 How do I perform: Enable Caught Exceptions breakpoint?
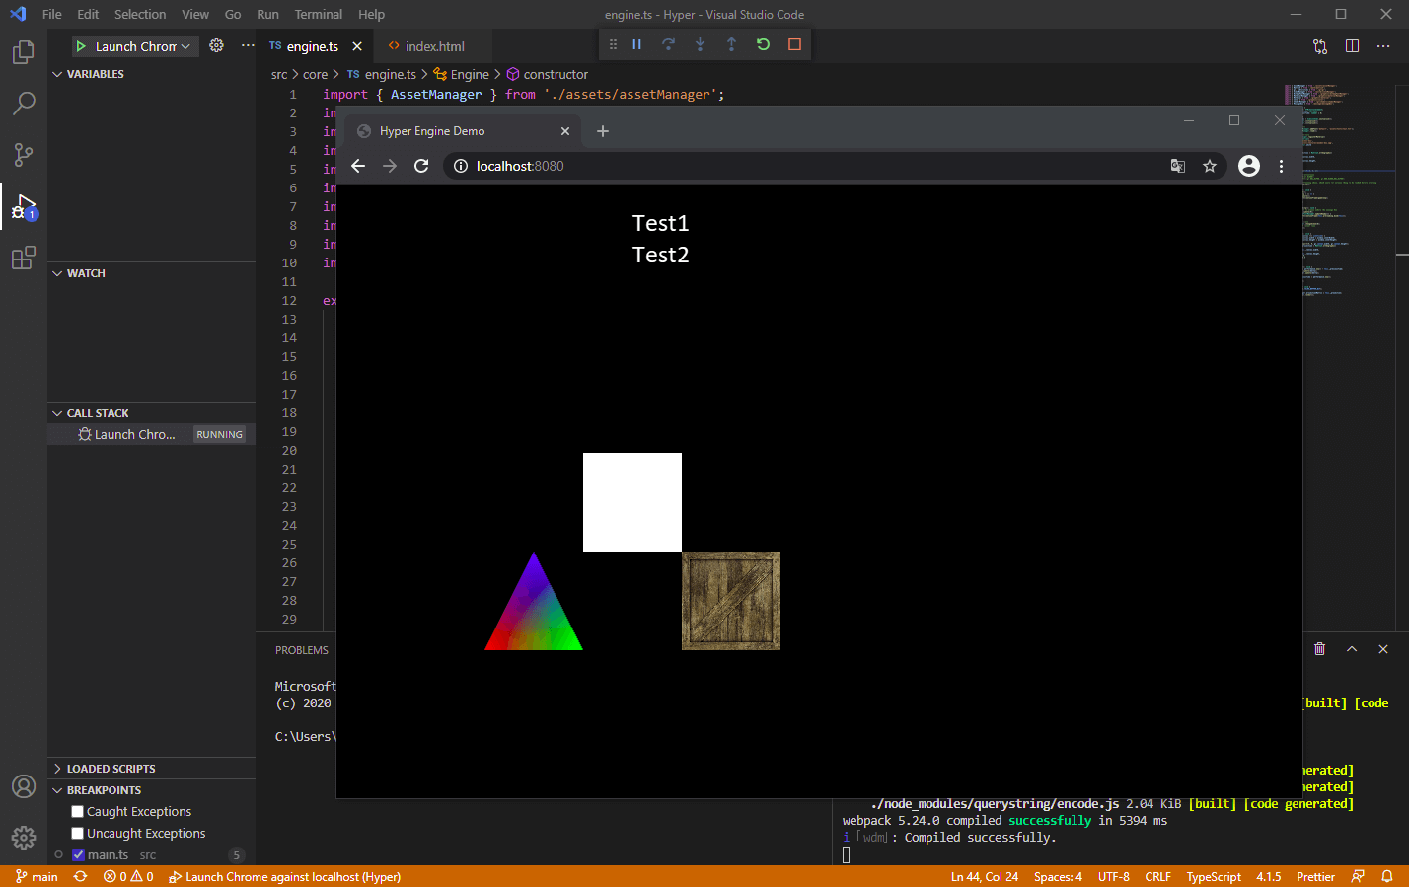click(77, 812)
